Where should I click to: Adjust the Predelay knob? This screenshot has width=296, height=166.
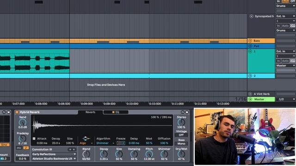tap(23, 138)
